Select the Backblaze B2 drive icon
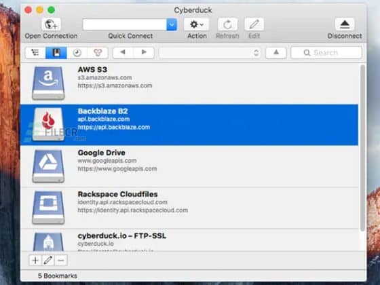380x285 pixels. 48,124
